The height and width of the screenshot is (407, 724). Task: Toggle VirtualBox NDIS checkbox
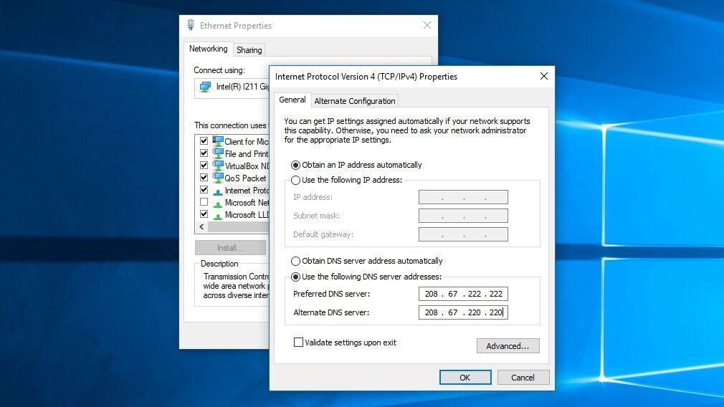[204, 166]
